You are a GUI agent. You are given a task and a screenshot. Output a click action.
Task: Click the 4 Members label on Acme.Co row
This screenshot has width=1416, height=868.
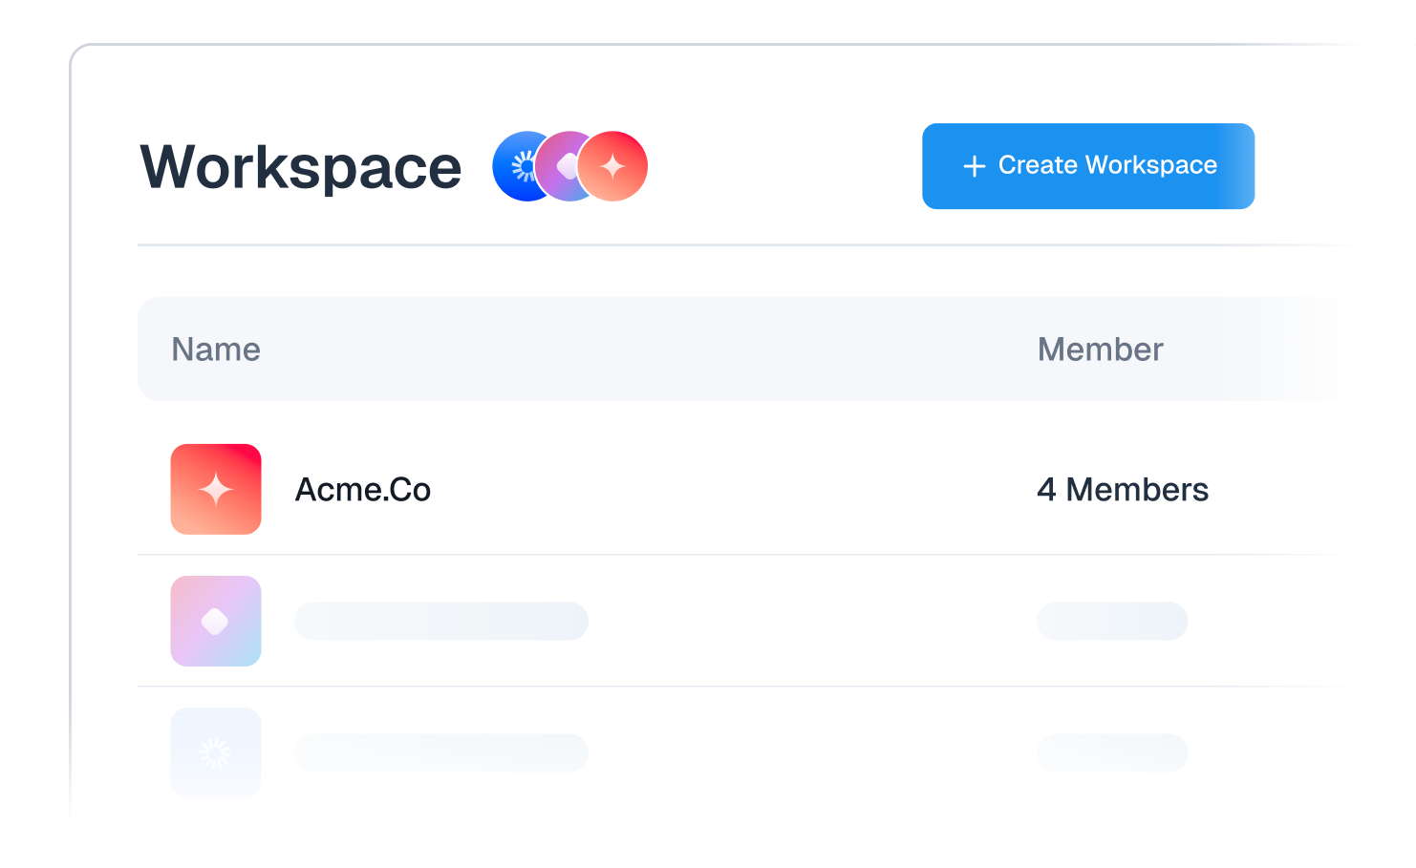pyautogui.click(x=1124, y=489)
